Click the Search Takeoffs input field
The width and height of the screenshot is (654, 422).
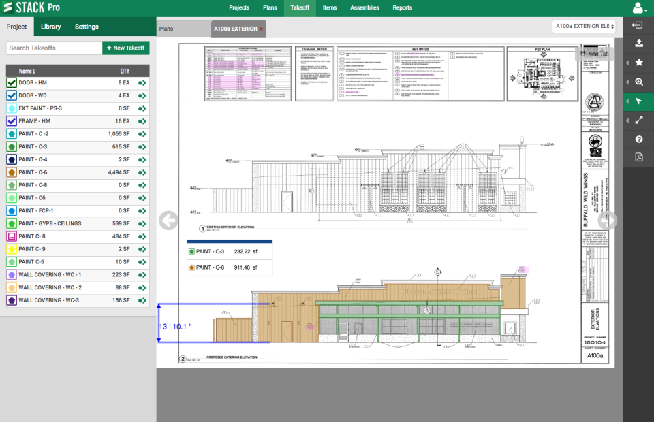(54, 48)
